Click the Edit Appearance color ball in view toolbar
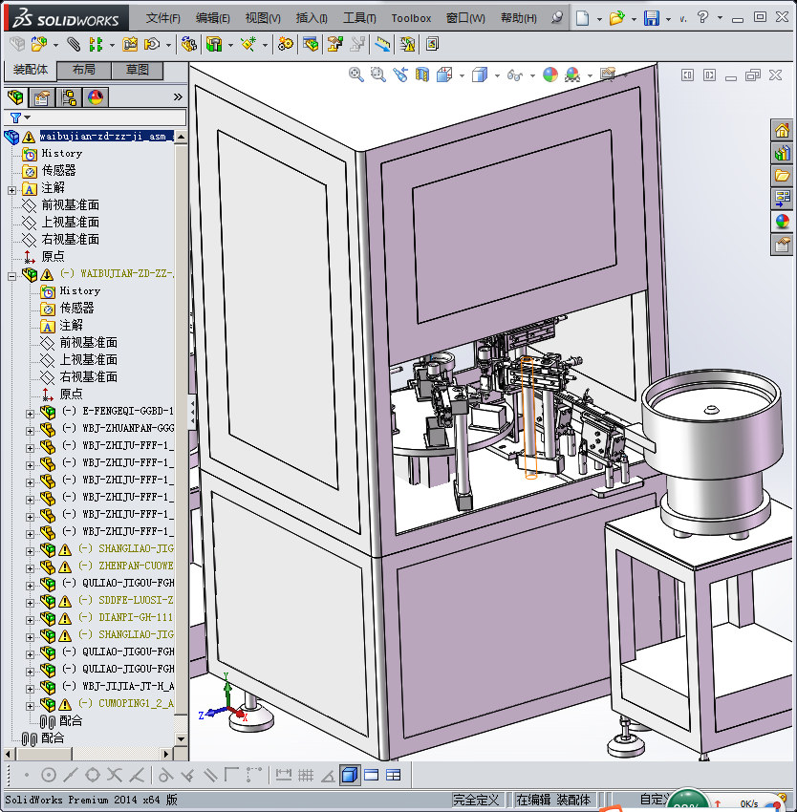797x812 pixels. 550,75
